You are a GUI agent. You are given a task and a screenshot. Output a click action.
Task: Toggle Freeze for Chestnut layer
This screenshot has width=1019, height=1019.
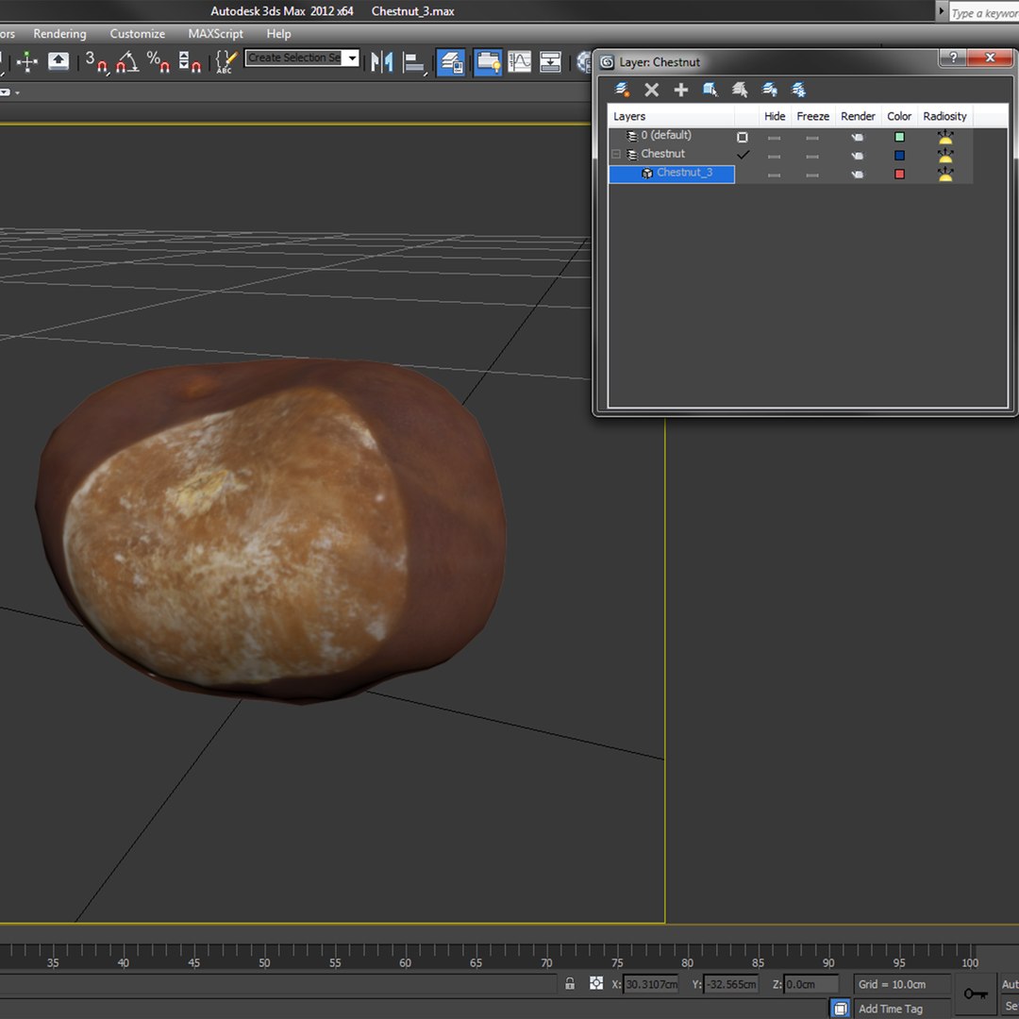[x=812, y=156]
